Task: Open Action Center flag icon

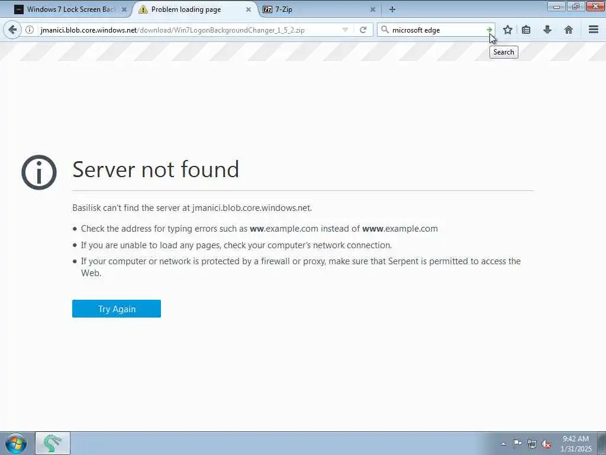Action: point(517,443)
